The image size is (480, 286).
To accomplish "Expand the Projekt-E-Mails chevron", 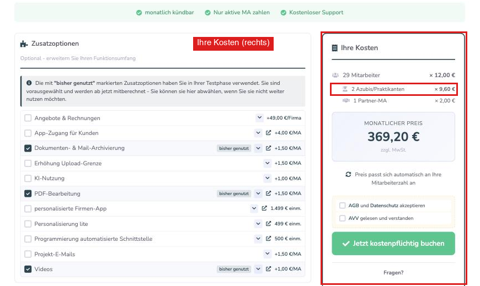I will [x=267, y=253].
